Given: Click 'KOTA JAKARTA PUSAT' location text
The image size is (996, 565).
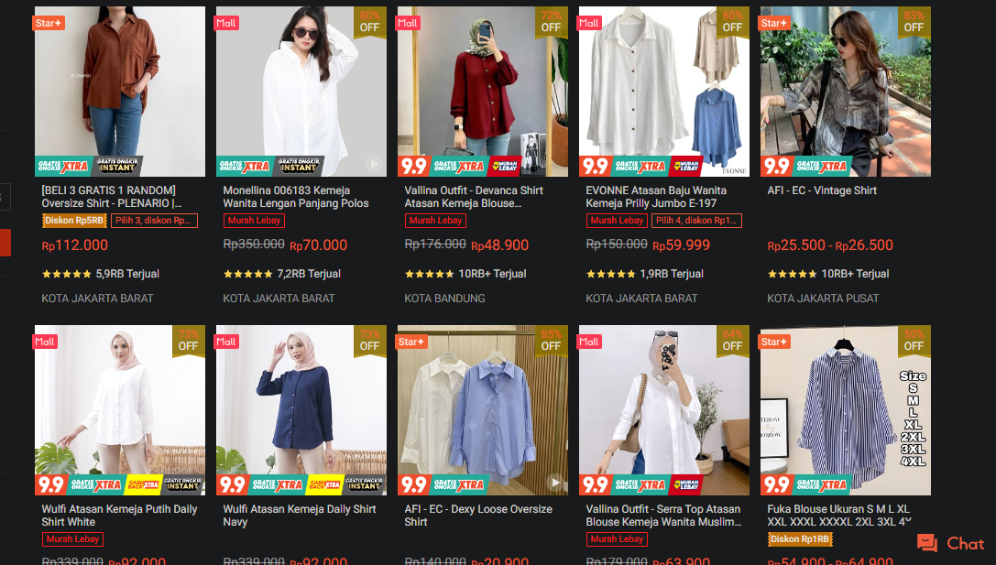Looking at the screenshot, I should (x=823, y=299).
